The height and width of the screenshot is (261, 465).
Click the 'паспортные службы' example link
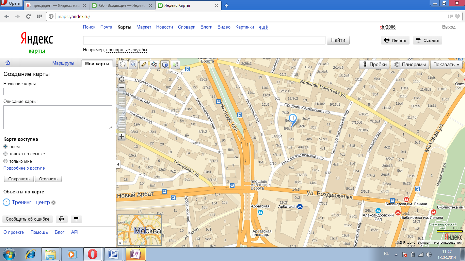127,50
